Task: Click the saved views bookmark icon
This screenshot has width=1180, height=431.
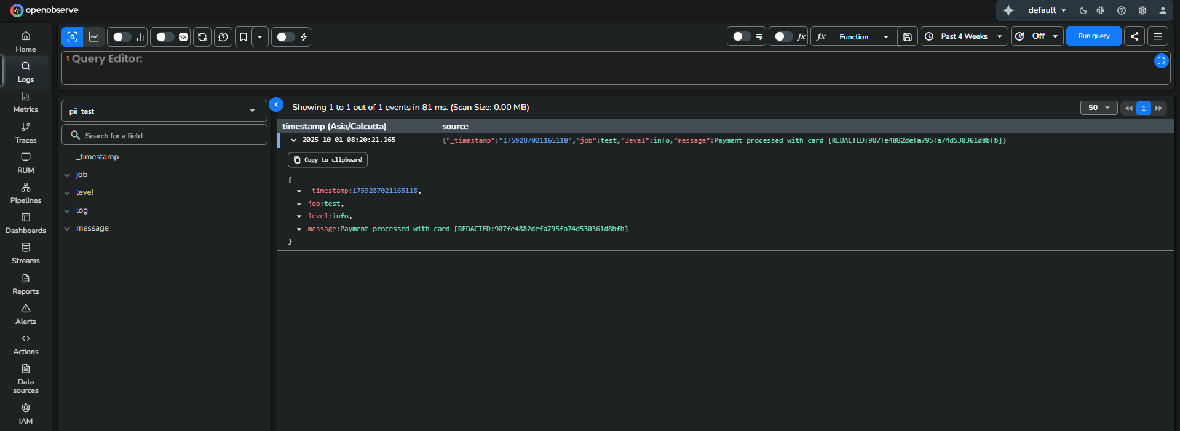Action: tap(244, 37)
